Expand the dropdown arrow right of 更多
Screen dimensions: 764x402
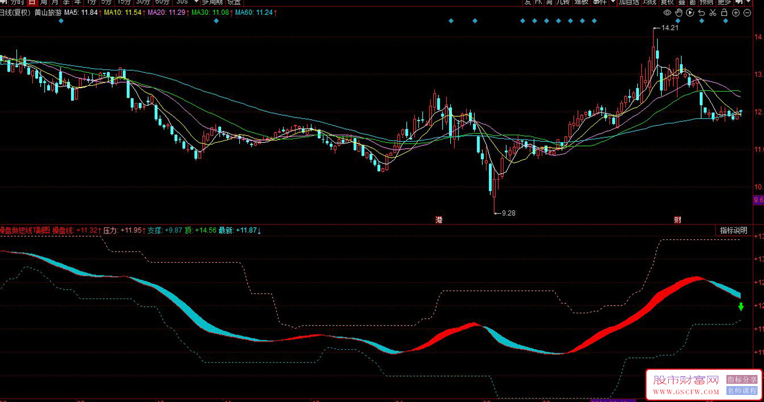(x=748, y=2)
